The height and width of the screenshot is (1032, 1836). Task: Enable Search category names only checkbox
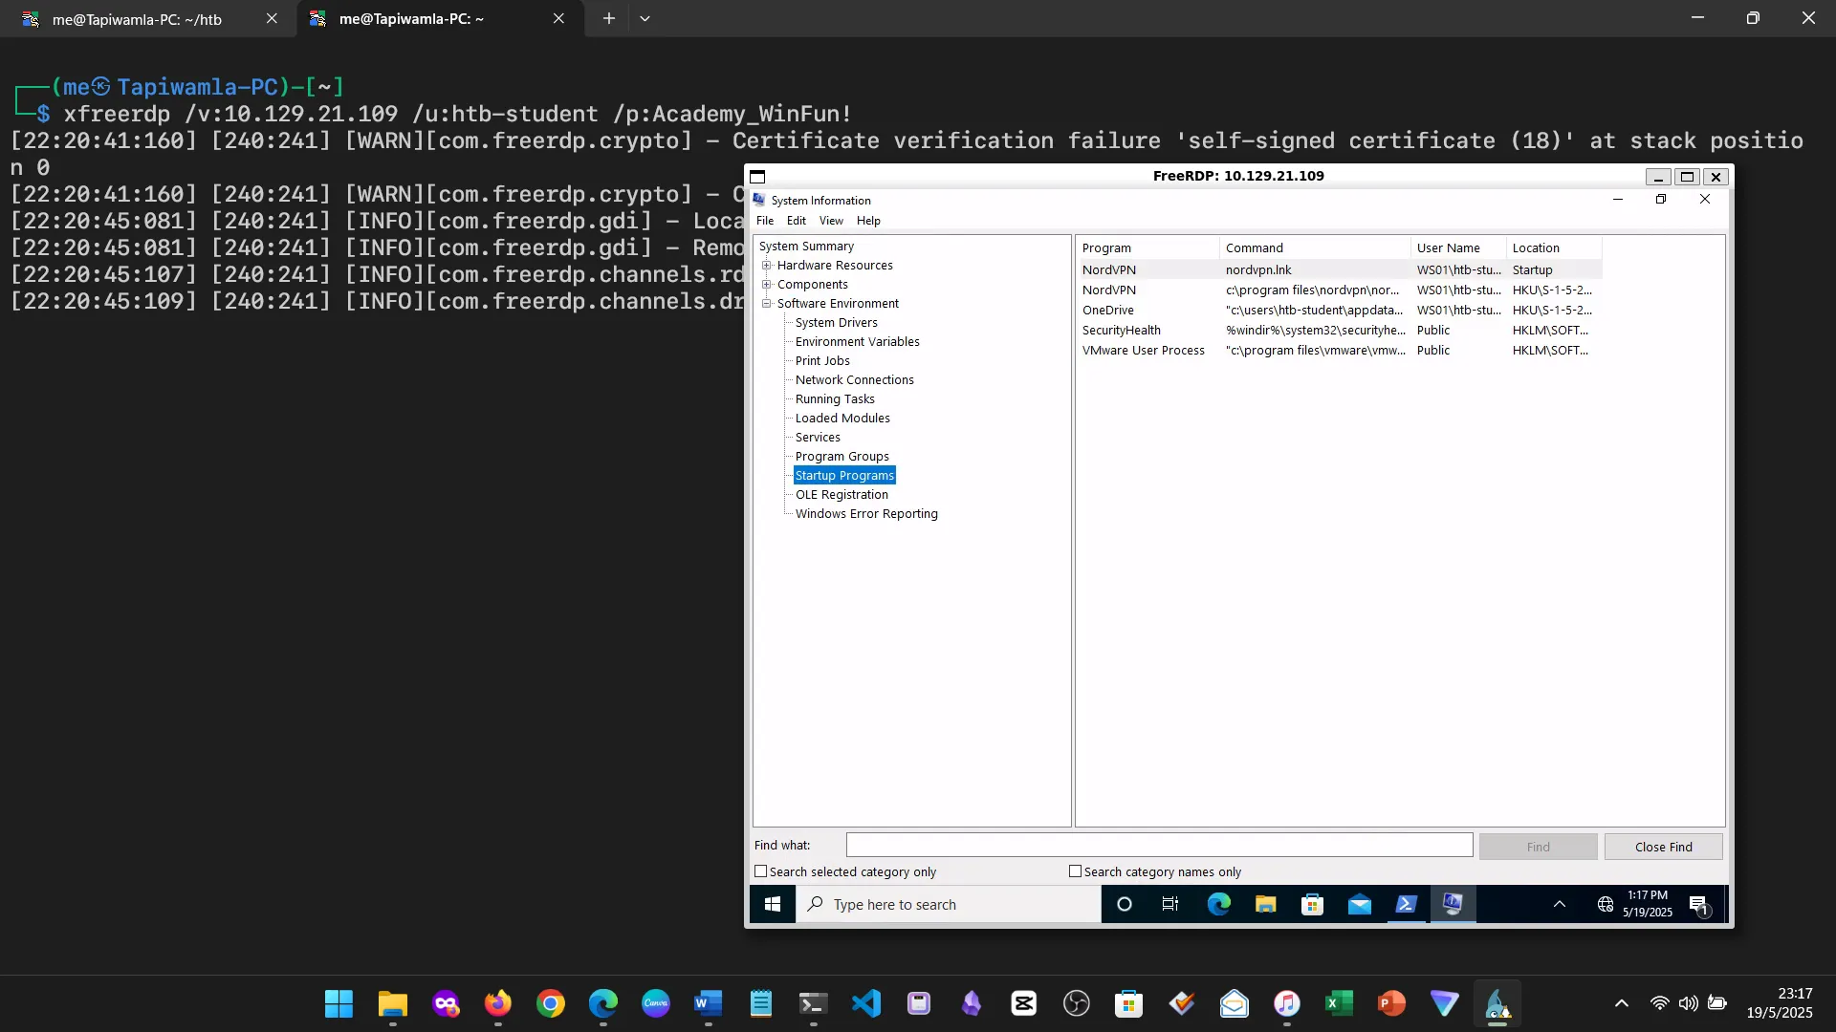1076,871
